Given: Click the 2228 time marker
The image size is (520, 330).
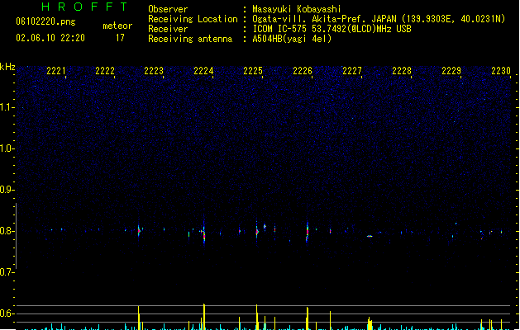Looking at the screenshot, I should coord(402,71).
